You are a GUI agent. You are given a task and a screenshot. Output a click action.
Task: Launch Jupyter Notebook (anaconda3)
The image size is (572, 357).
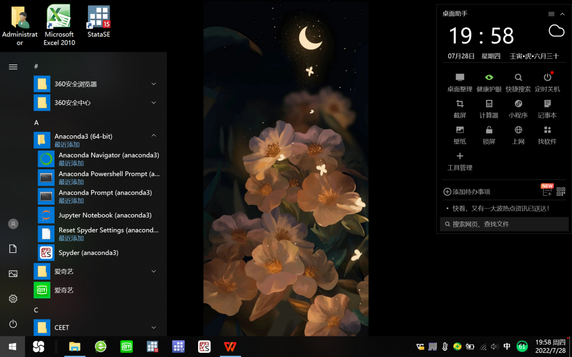point(99,215)
